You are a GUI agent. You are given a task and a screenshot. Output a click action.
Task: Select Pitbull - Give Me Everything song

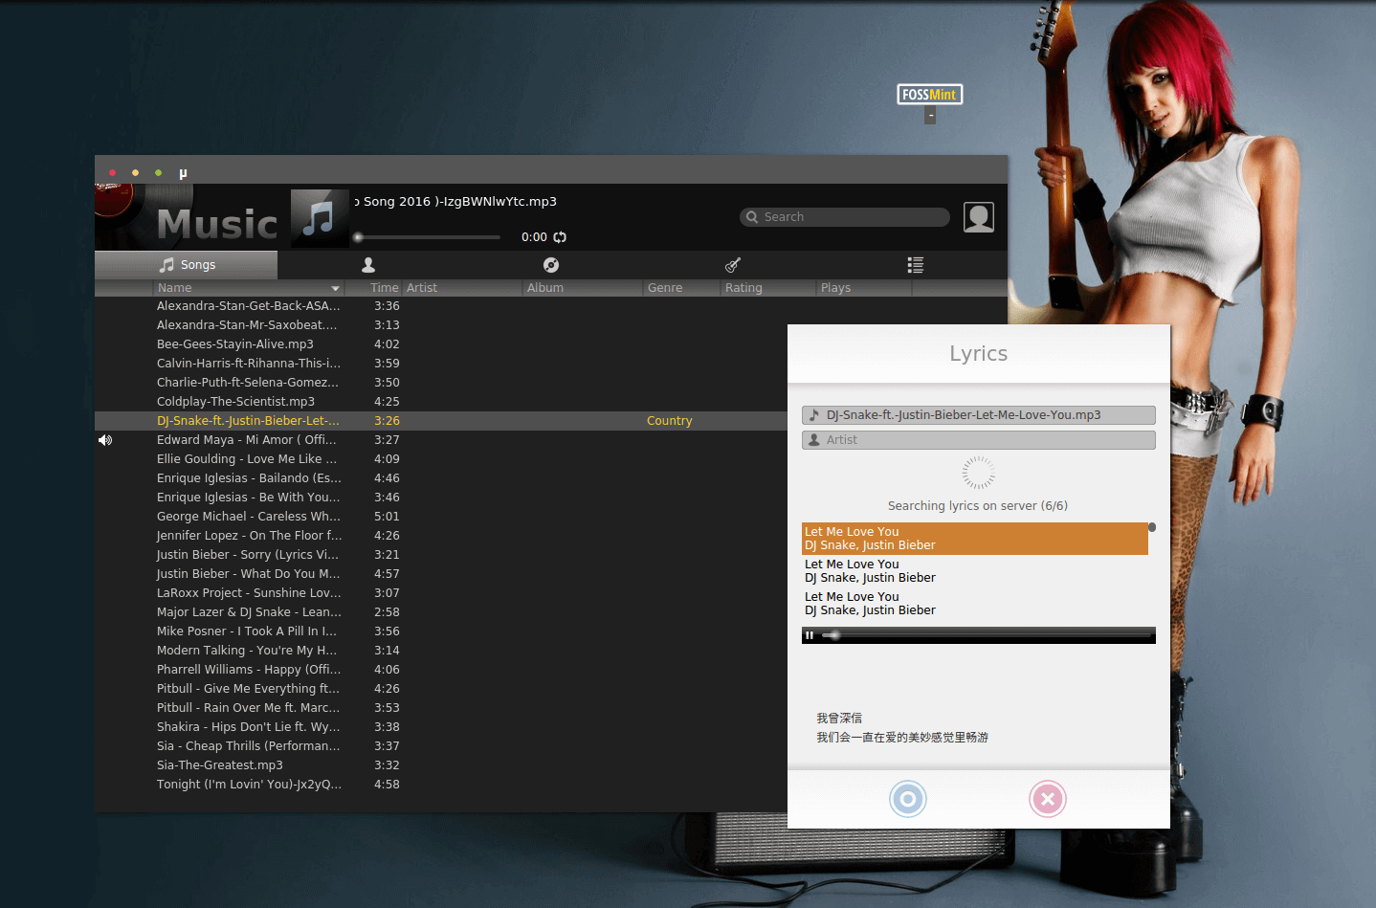point(249,689)
